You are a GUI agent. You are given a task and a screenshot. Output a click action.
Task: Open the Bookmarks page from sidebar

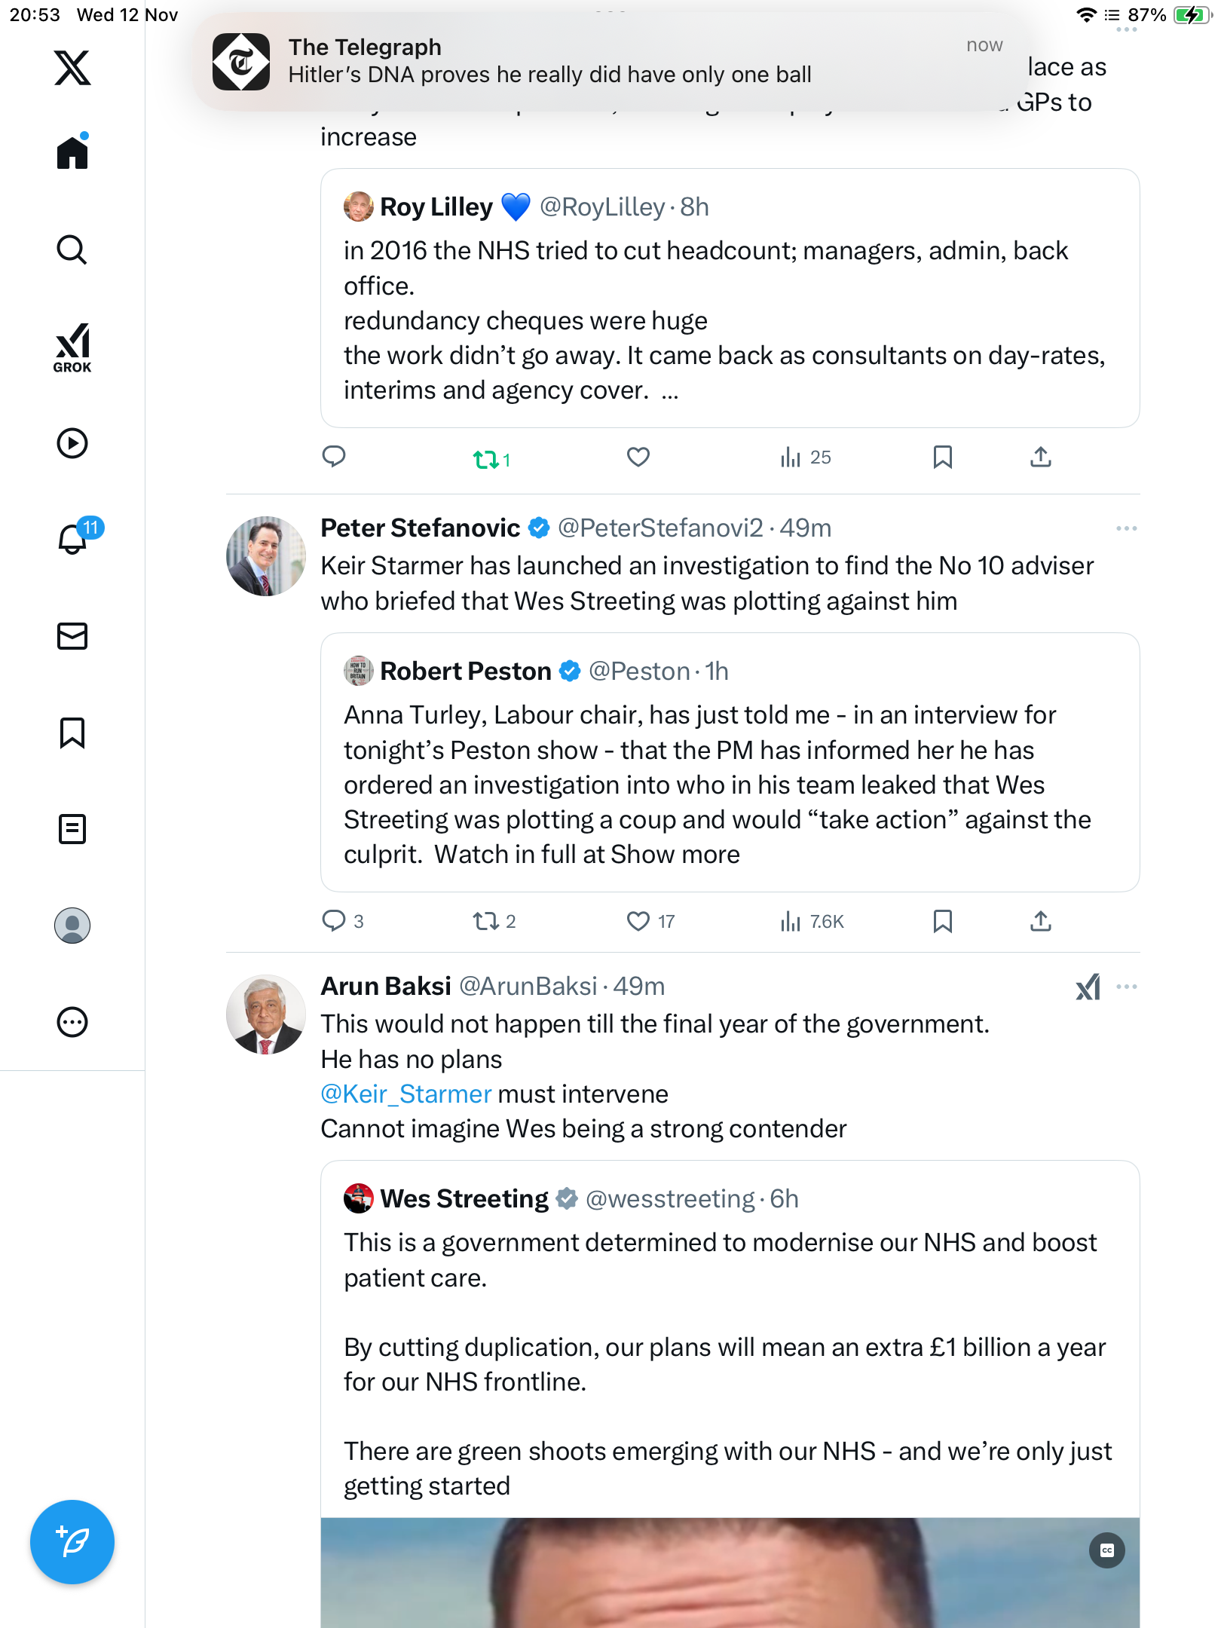72,733
